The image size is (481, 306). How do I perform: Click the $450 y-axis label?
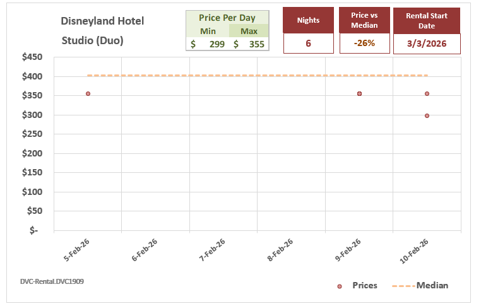(x=32, y=57)
